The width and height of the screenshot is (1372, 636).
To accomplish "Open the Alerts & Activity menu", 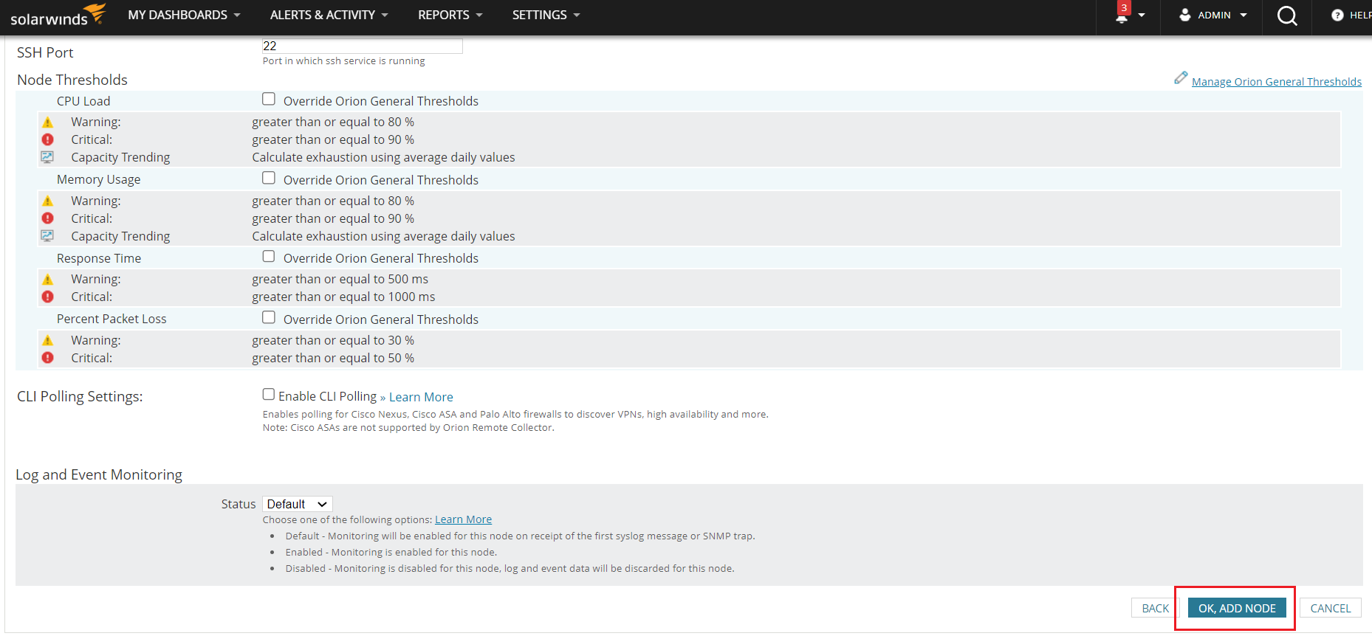I will tap(329, 15).
